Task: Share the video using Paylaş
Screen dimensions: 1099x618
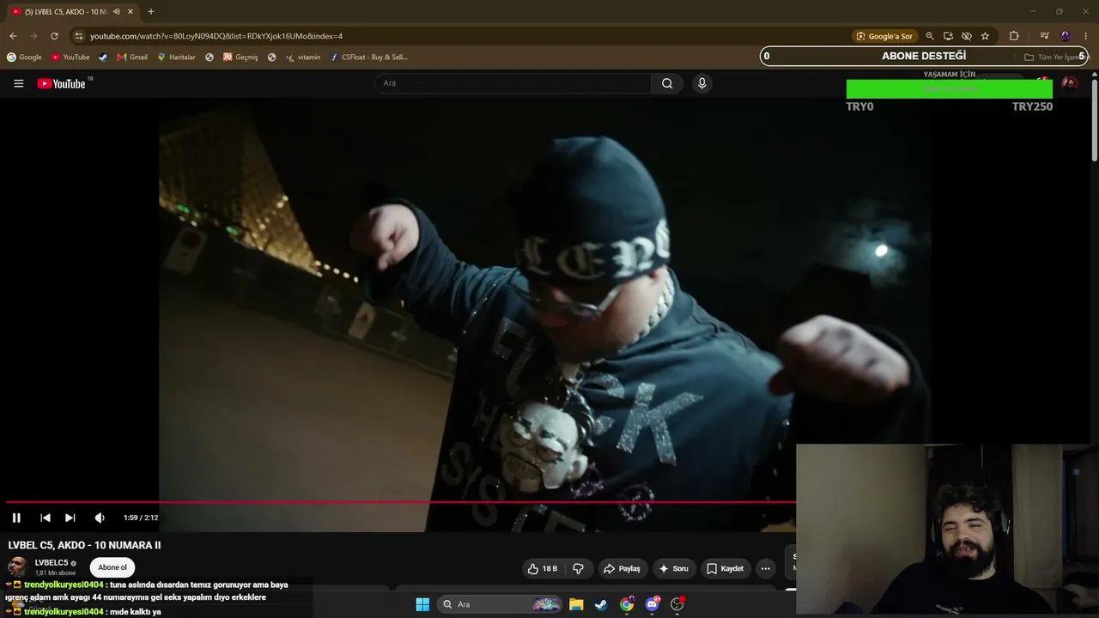Action: [622, 568]
